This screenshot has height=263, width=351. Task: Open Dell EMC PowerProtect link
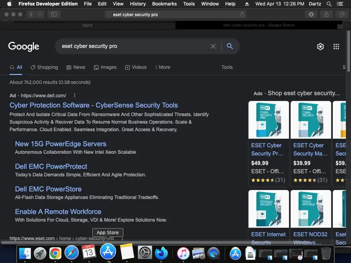51,166
